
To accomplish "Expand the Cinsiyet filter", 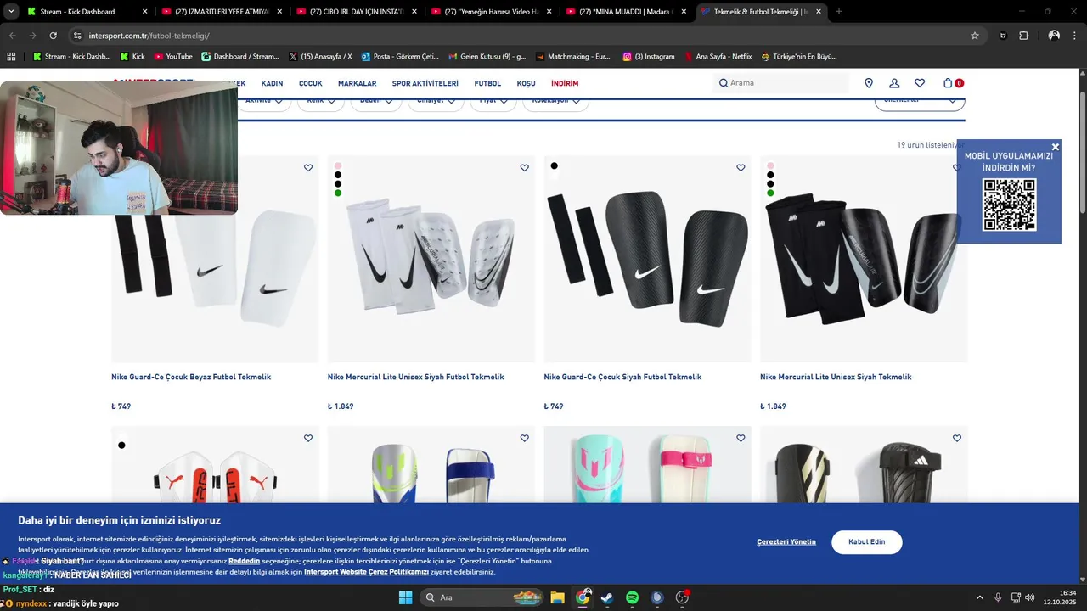I will [x=436, y=101].
